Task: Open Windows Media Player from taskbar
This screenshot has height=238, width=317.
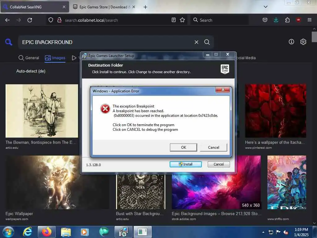Action: 85,232
